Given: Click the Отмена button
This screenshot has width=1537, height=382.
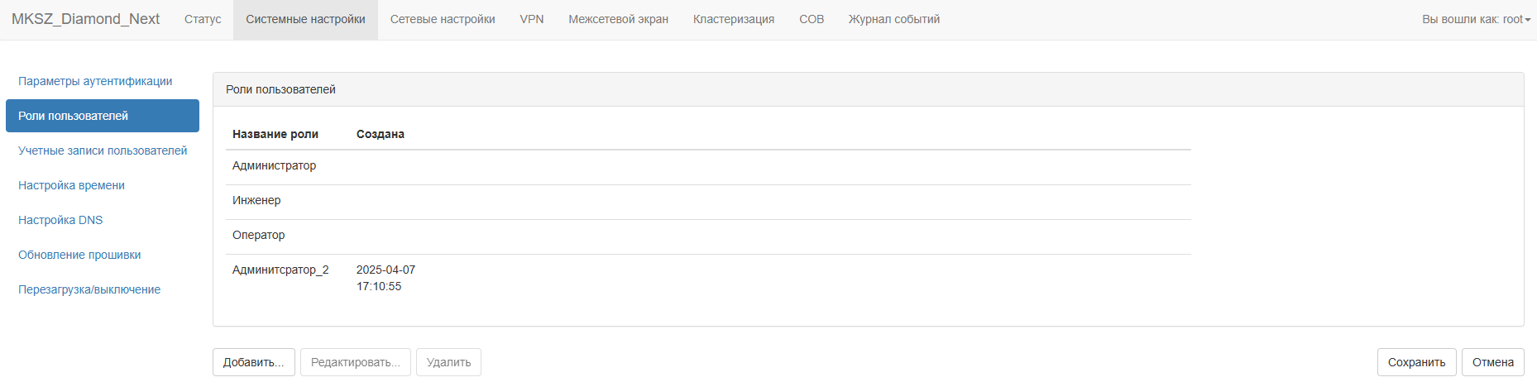Looking at the screenshot, I should (x=1492, y=362).
